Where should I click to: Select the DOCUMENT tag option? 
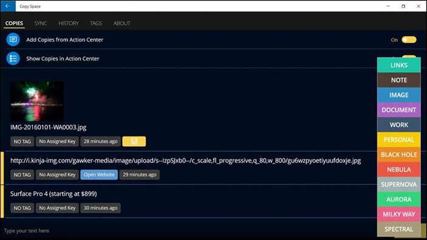click(x=399, y=110)
